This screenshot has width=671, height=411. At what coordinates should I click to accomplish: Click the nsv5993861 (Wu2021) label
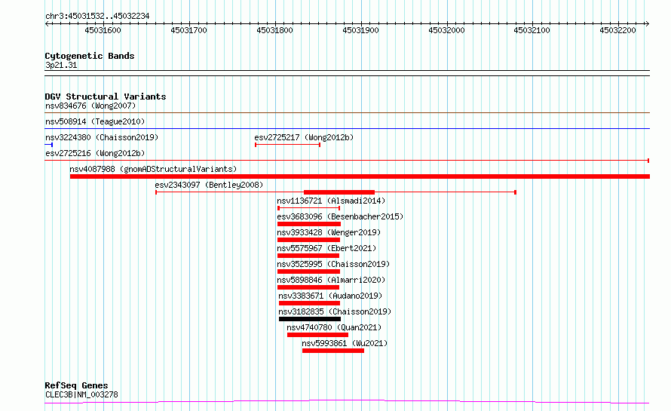pyautogui.click(x=345, y=343)
